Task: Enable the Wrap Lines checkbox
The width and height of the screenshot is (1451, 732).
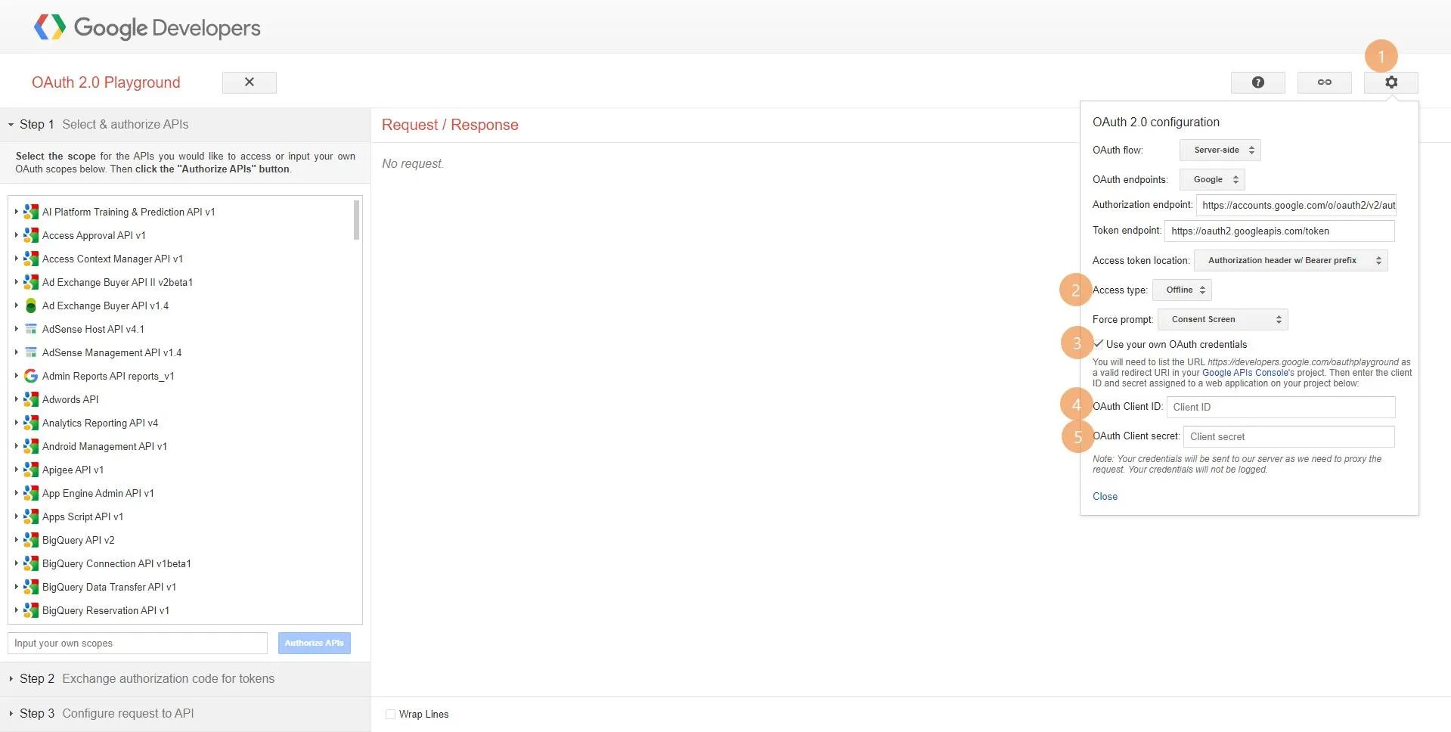Action: (390, 714)
